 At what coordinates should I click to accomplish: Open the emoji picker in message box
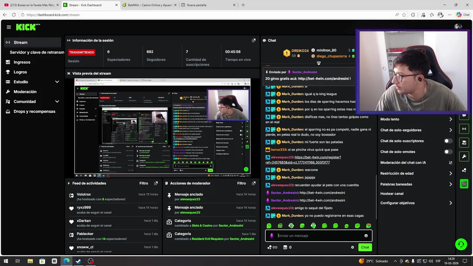click(366, 236)
